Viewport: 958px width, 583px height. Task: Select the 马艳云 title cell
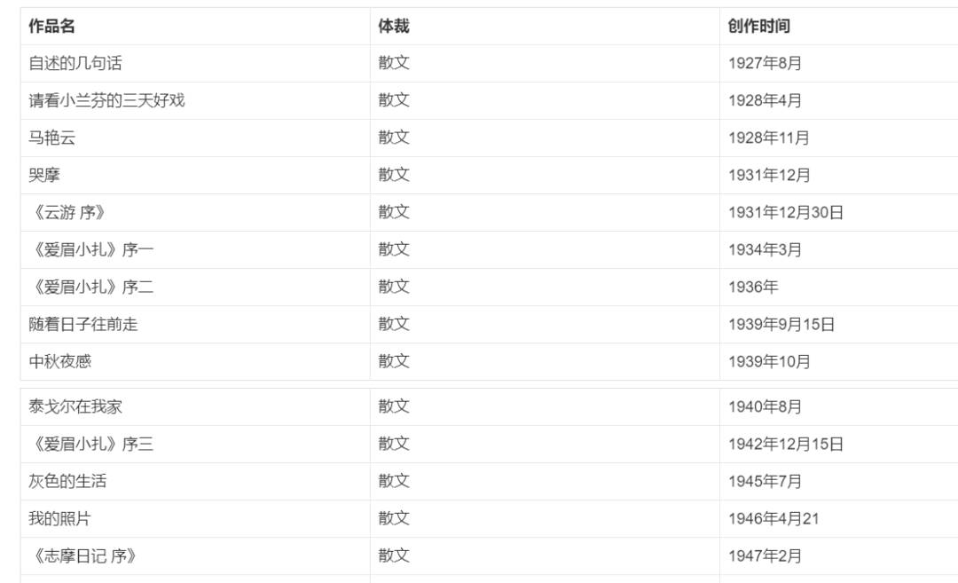[x=52, y=138]
